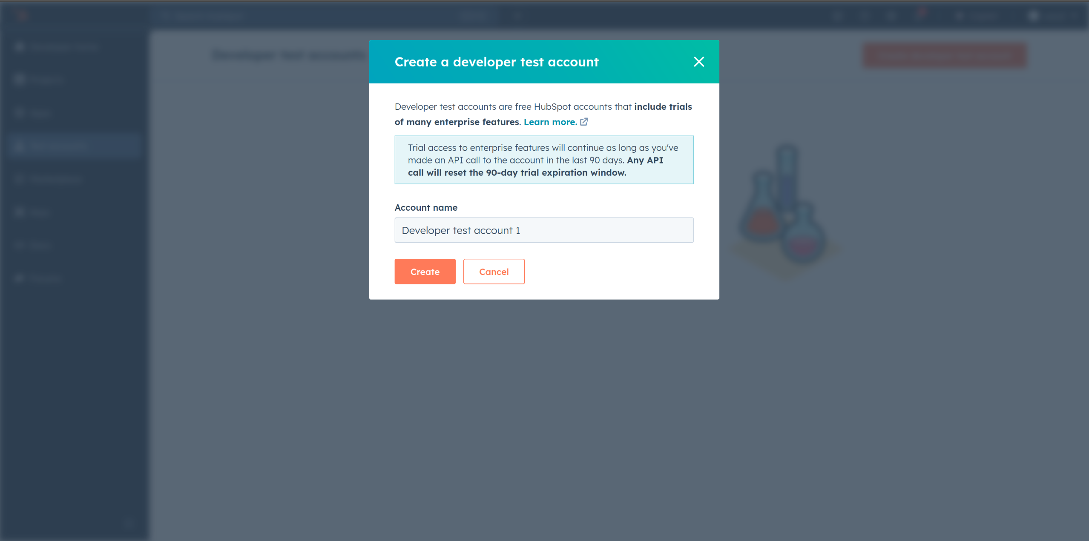
Task: Click Cancel to dismiss the dialog
Action: click(494, 272)
